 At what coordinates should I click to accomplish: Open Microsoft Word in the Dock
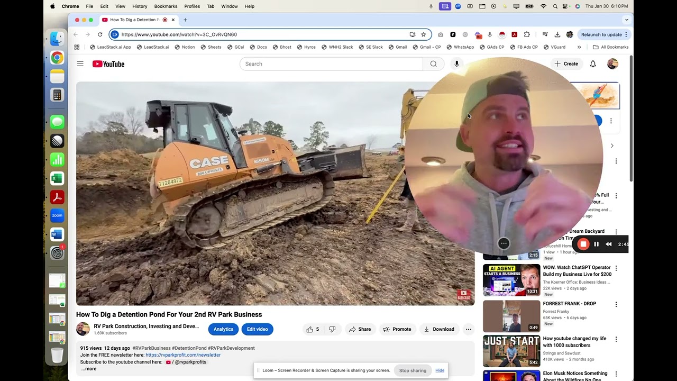[x=57, y=234]
